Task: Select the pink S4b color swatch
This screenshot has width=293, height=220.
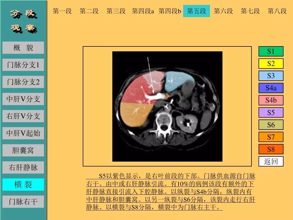Action: (x=271, y=100)
